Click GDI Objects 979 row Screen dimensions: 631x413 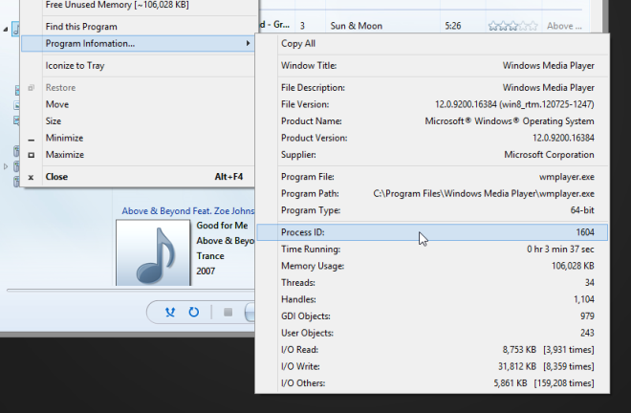coord(432,316)
